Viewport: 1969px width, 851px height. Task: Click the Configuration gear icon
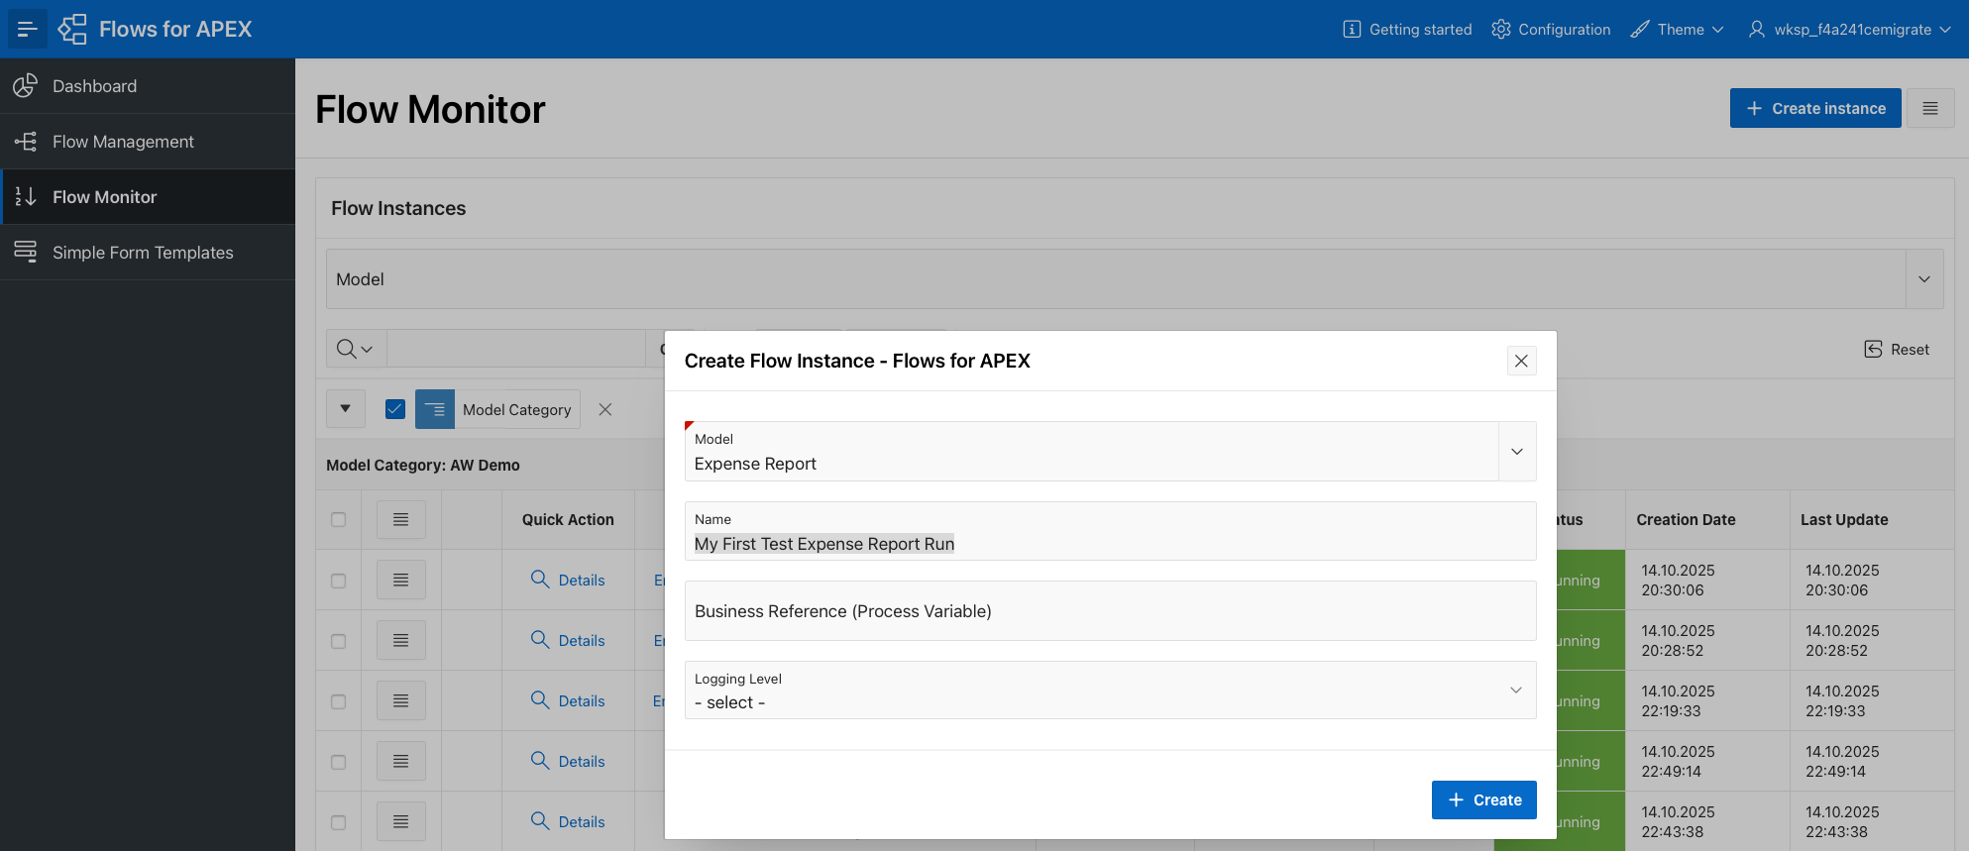[1501, 29]
